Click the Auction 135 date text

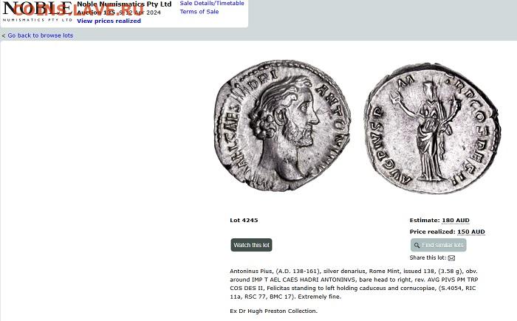coord(119,13)
